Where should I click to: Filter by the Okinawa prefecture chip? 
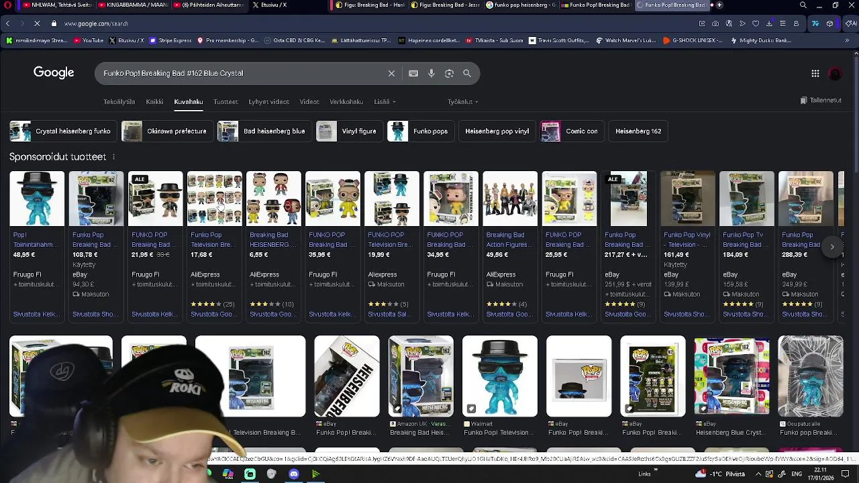166,131
